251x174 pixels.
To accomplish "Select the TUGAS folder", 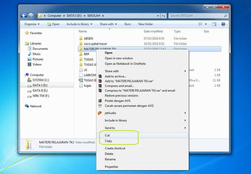I will pos(86,59).
